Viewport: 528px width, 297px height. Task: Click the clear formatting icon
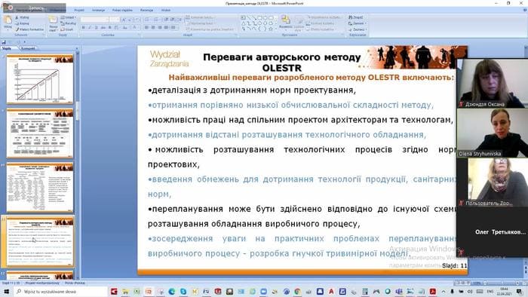(137, 19)
